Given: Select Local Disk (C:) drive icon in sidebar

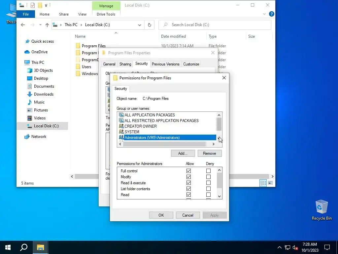Looking at the screenshot, I should pos(29,126).
